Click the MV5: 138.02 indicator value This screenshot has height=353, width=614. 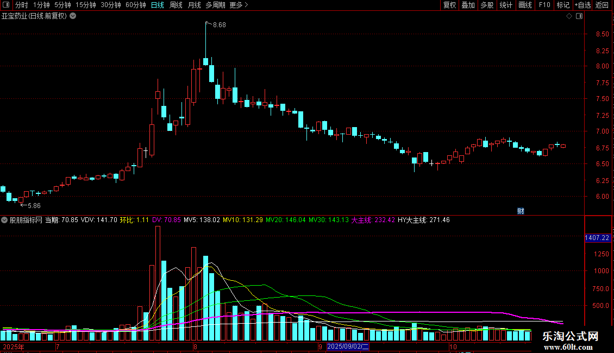point(202,220)
